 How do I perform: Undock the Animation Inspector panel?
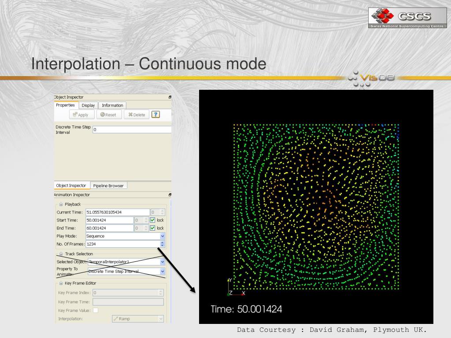click(x=170, y=195)
